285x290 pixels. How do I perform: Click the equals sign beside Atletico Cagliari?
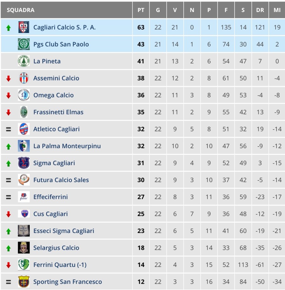(9, 129)
